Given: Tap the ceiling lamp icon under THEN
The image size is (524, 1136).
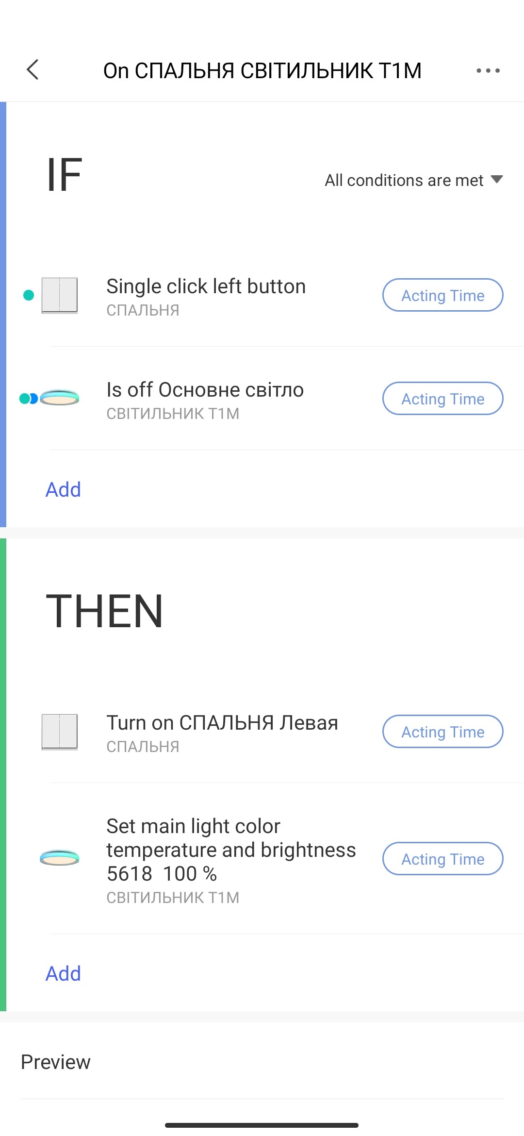Looking at the screenshot, I should pos(60,858).
